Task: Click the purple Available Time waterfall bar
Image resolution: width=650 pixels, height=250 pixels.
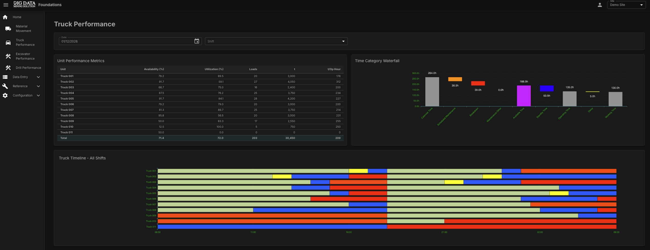Action: (x=524, y=96)
